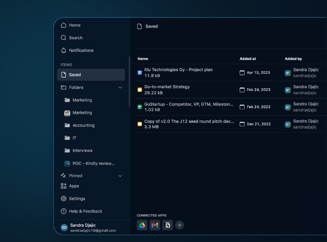Viewport: 327px width, 242px height.
Task: Open the Interviews folder
Action: point(82,151)
